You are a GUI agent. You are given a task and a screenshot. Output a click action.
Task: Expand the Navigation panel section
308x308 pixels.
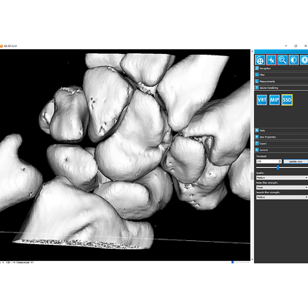click(281, 69)
